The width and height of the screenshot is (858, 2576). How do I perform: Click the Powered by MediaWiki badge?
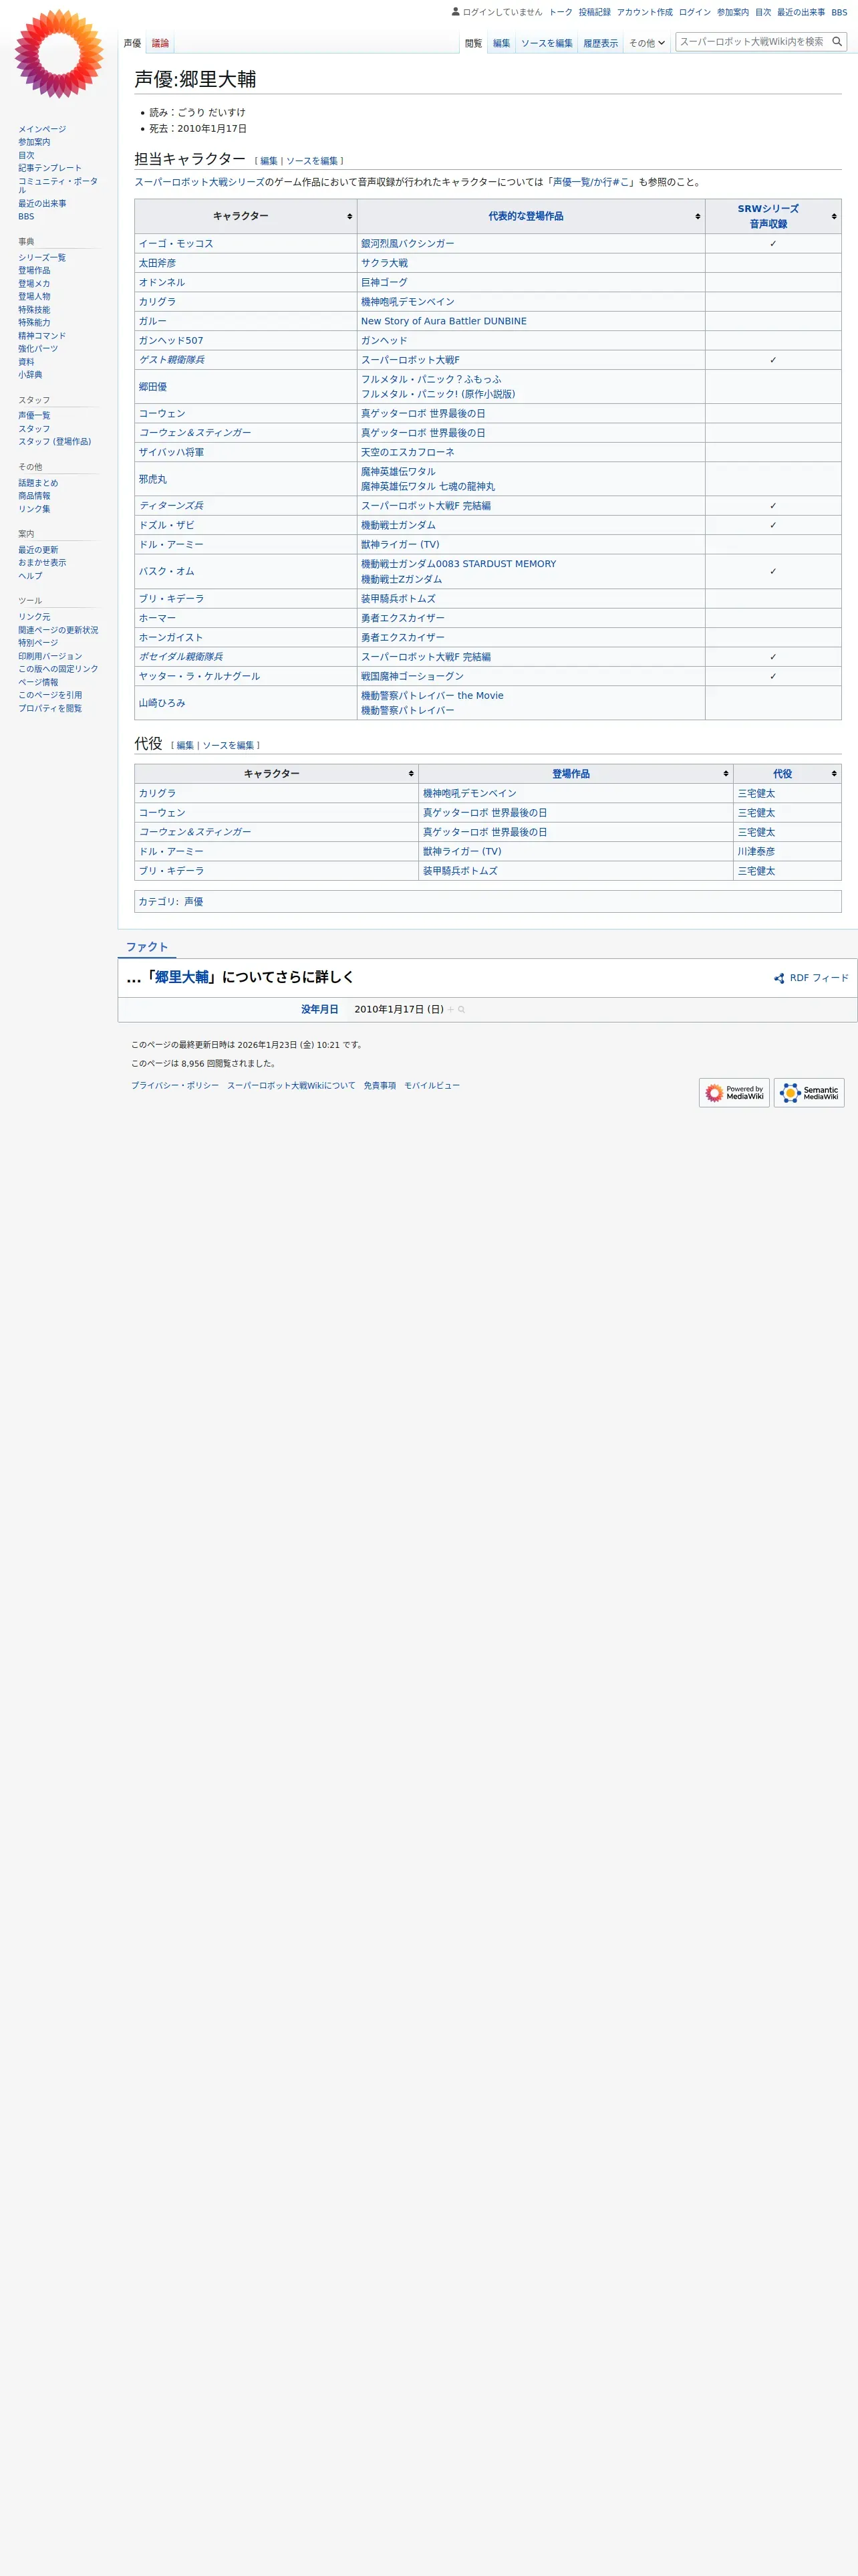click(x=734, y=1092)
